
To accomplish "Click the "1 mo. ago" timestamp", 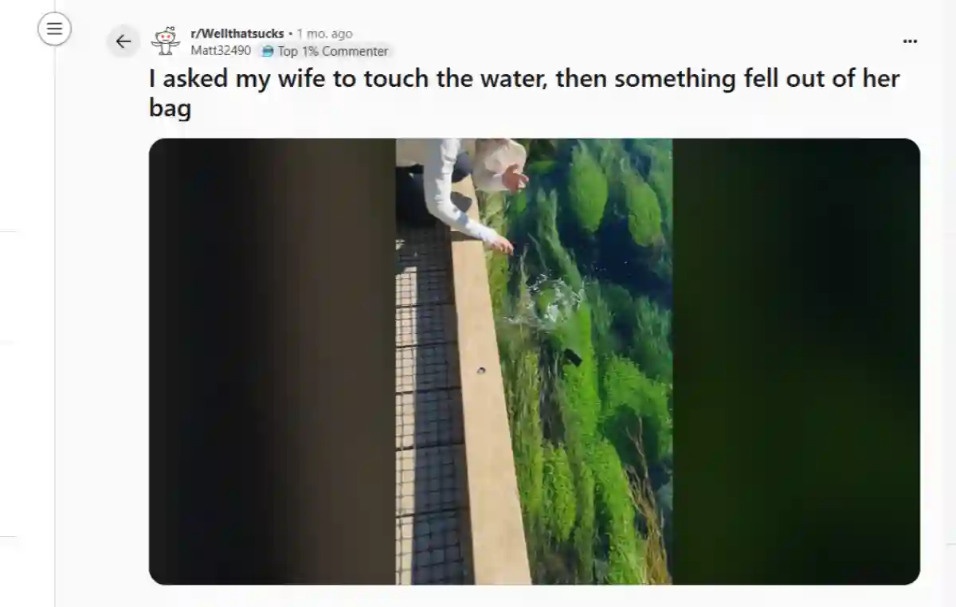I will coord(324,33).
